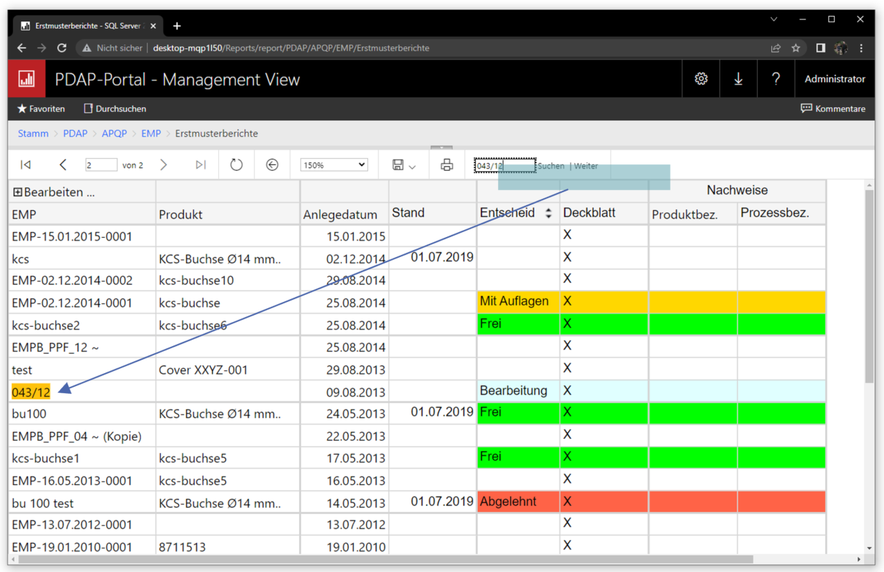884x572 pixels.
Task: Open the download menu icon
Action: pyautogui.click(x=738, y=79)
